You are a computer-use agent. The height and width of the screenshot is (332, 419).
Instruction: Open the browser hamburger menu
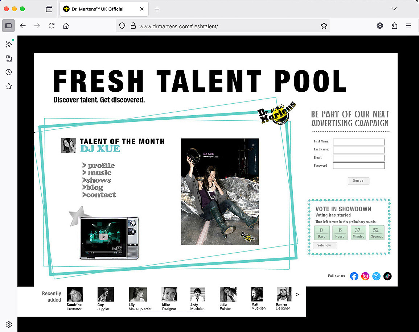(408, 26)
